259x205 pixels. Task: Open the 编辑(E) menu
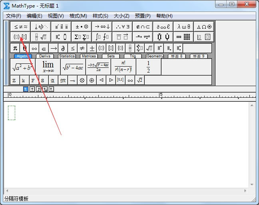(34, 16)
